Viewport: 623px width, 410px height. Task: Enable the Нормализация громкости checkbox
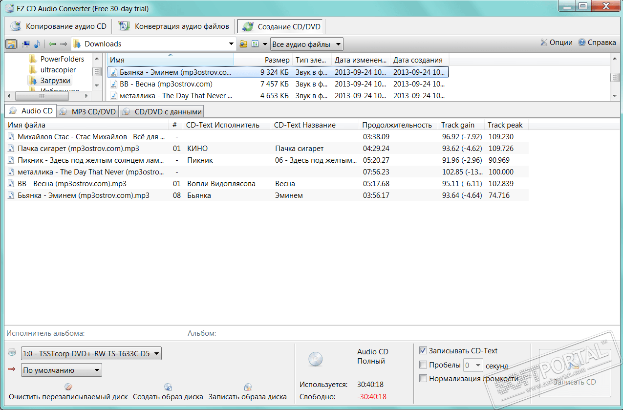[423, 378]
